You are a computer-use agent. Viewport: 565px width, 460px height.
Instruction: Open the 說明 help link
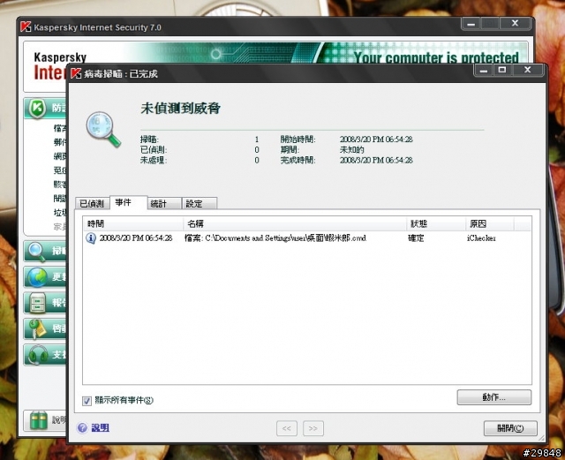pyautogui.click(x=100, y=427)
